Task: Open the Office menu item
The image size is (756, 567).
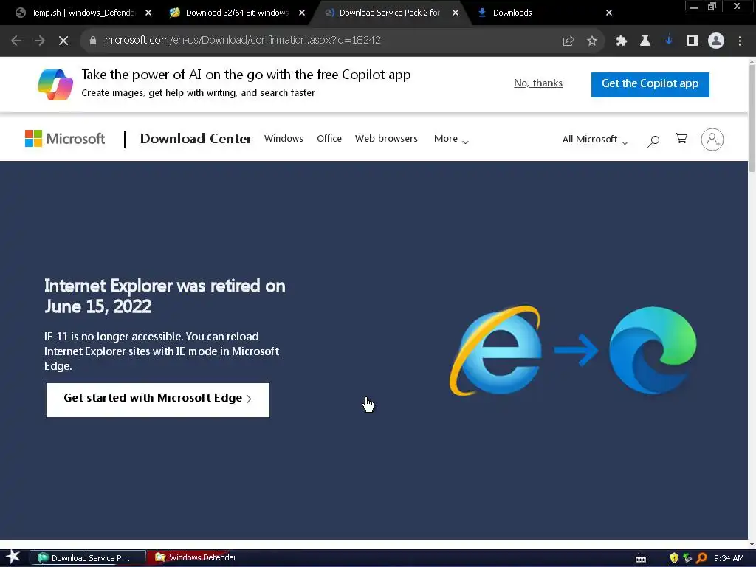Action: 329,139
